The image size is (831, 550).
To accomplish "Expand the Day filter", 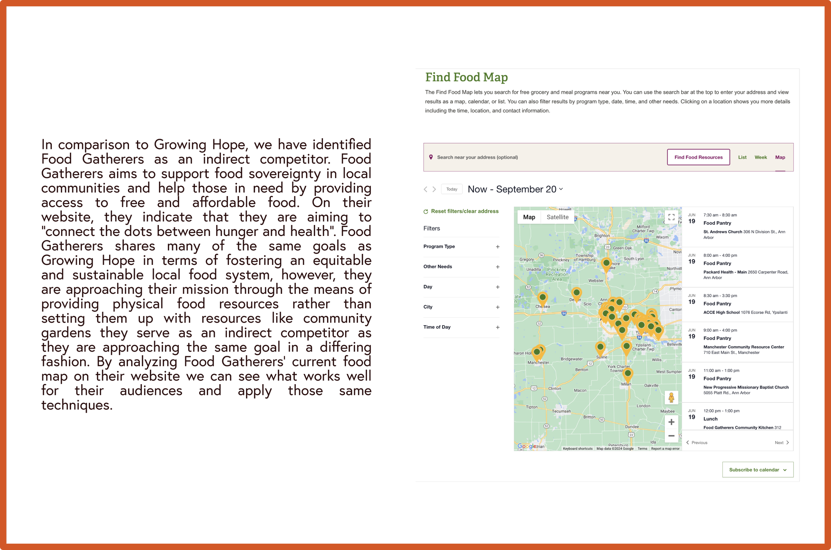I will pyautogui.click(x=461, y=287).
